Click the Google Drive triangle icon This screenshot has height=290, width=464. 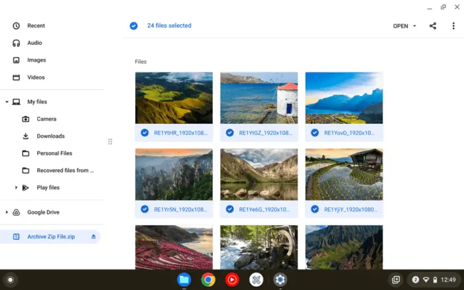[x=17, y=213]
